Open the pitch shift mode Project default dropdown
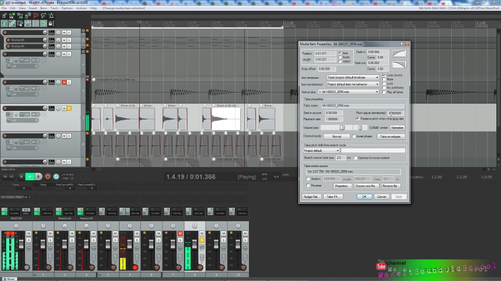Image resolution: width=501 pixels, height=281 pixels. point(321,151)
